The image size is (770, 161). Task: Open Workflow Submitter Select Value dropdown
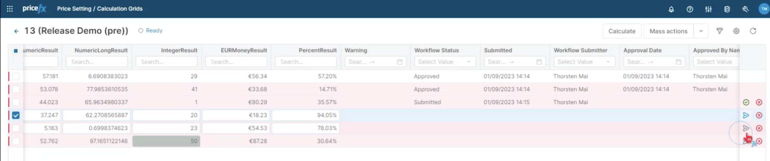(584, 62)
